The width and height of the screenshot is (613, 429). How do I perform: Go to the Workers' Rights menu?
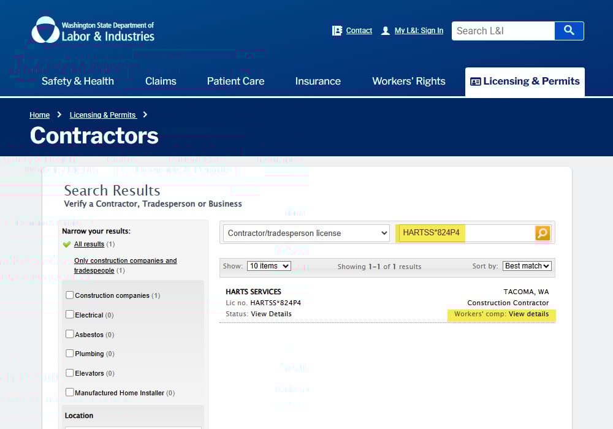pyautogui.click(x=408, y=82)
